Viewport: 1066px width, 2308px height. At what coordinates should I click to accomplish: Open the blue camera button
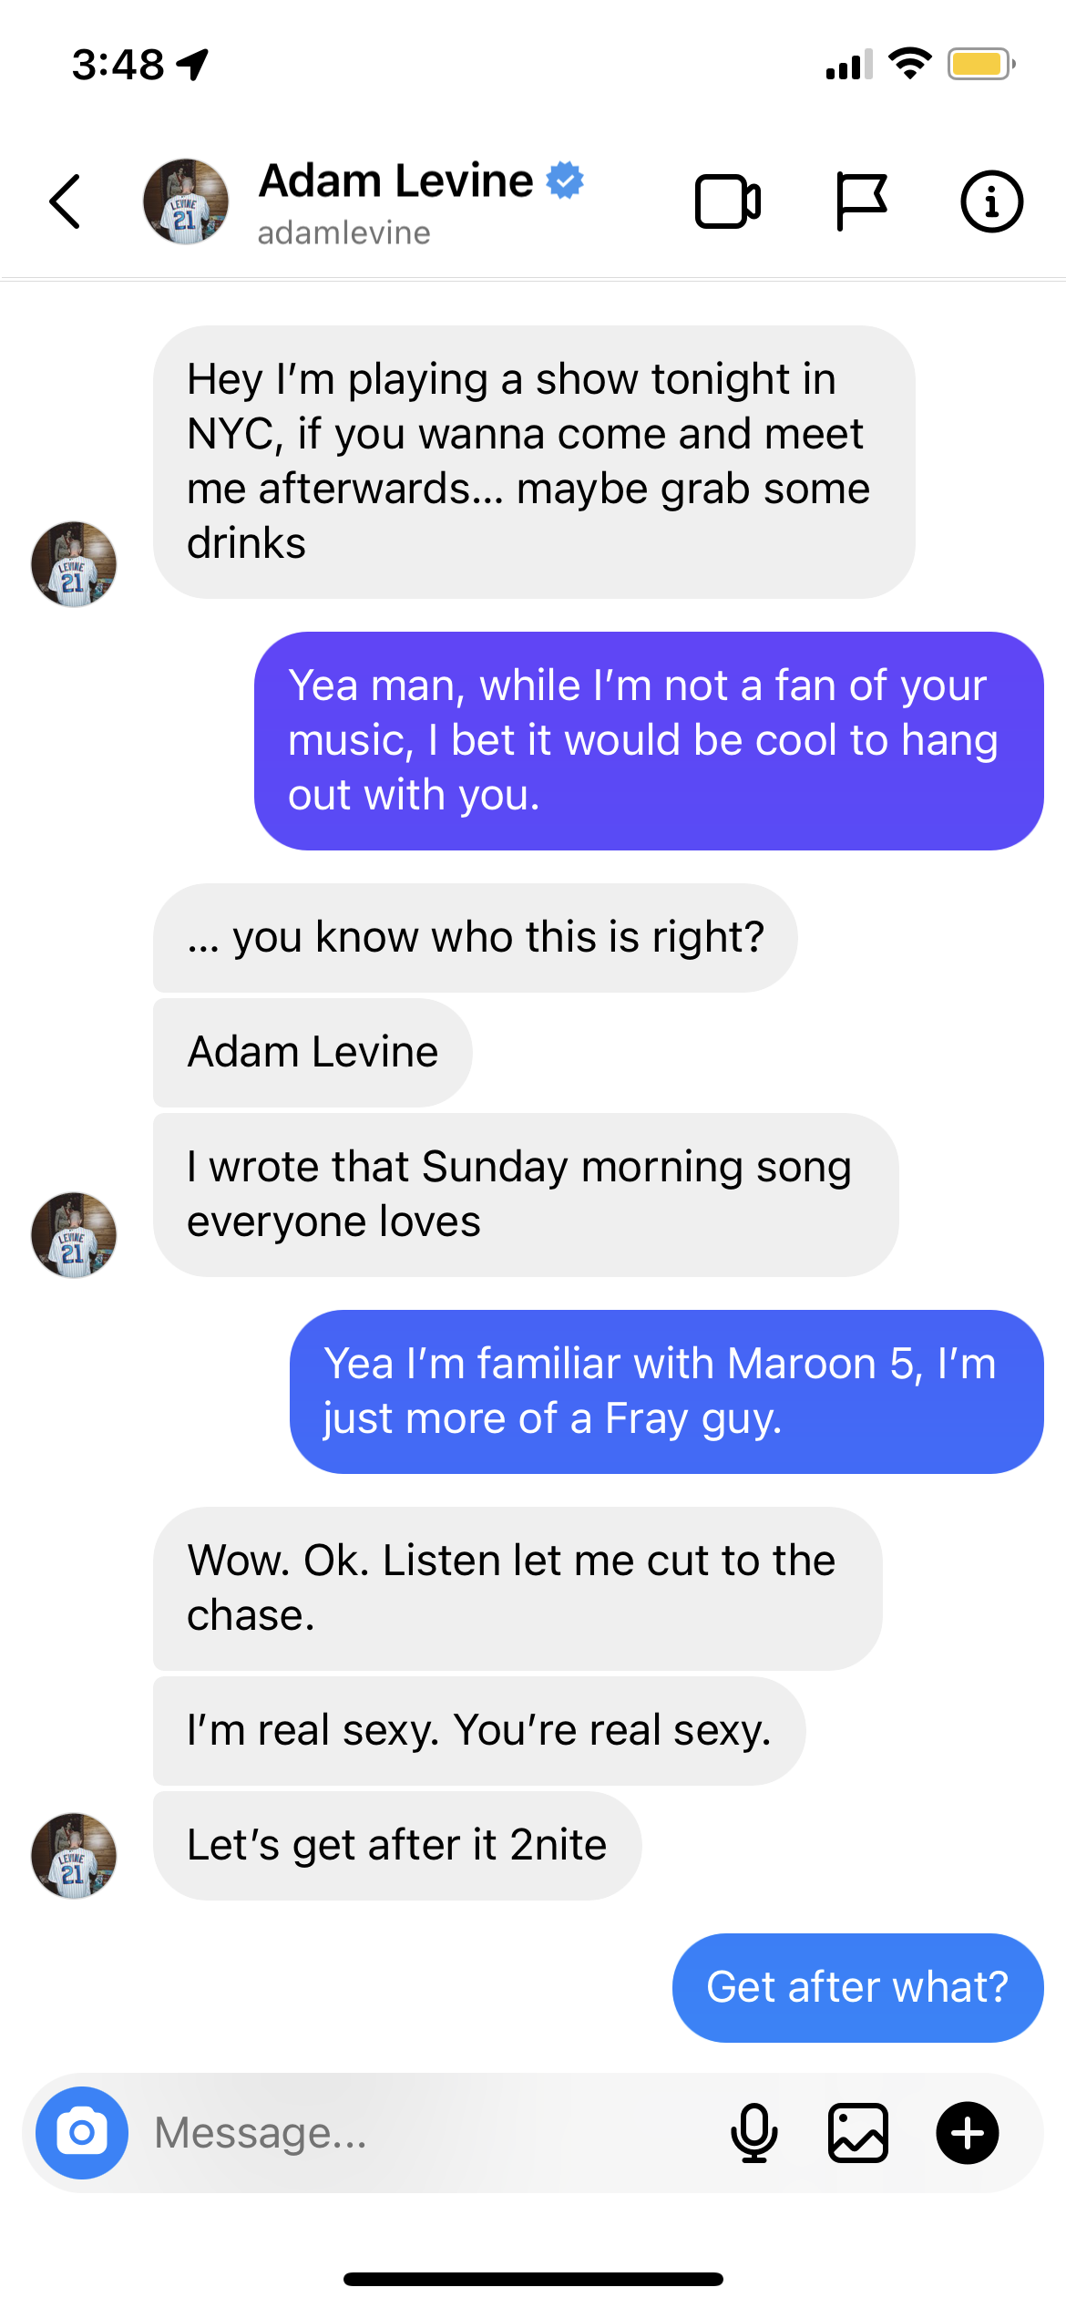(82, 2132)
